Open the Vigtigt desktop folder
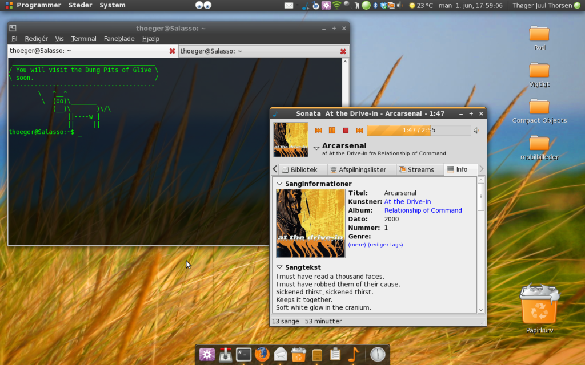585x365 pixels. pos(539,75)
